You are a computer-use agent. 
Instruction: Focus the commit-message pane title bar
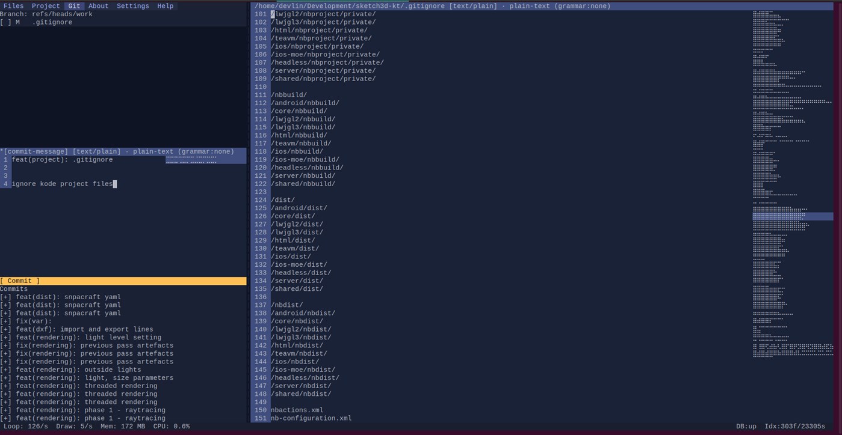[x=123, y=151]
